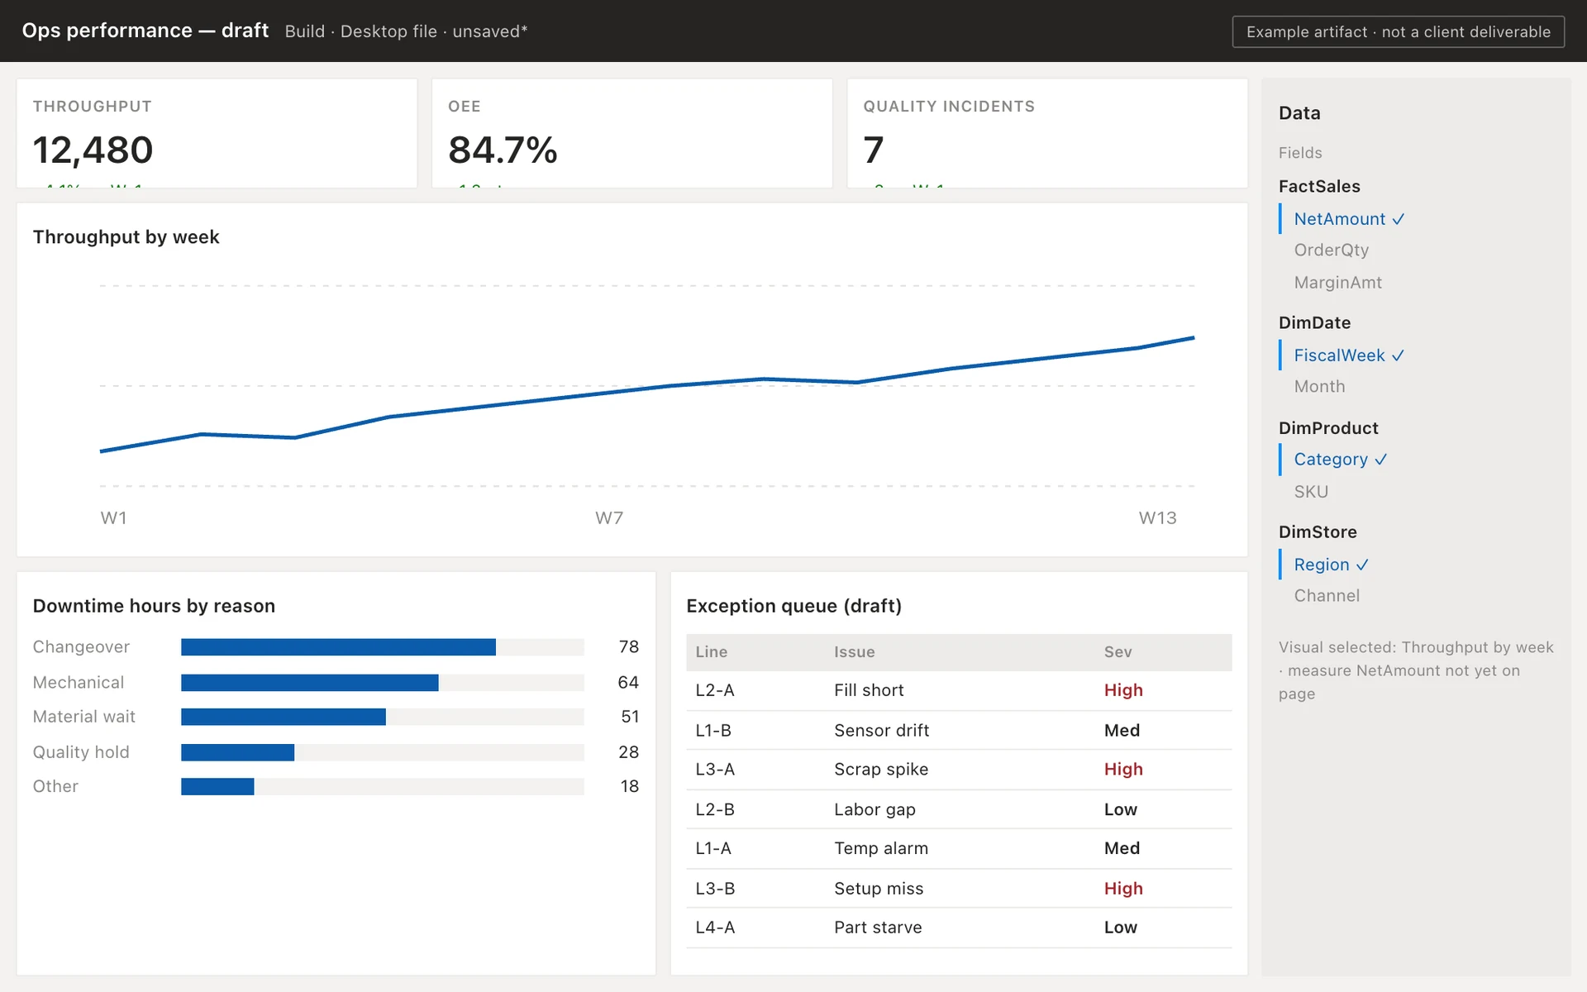Click the W7 axis label
1587x992 pixels.
[x=609, y=518]
